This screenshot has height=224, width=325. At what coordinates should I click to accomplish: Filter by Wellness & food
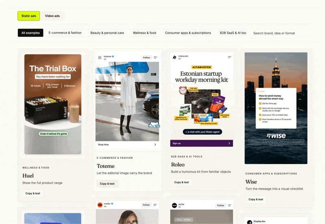145,33
